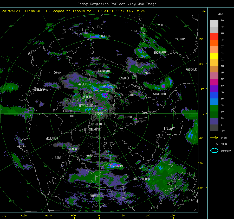This screenshot has height=219, width=234.
Task: Click the white 80 dBZ legend swatch
Action: pos(214,23)
